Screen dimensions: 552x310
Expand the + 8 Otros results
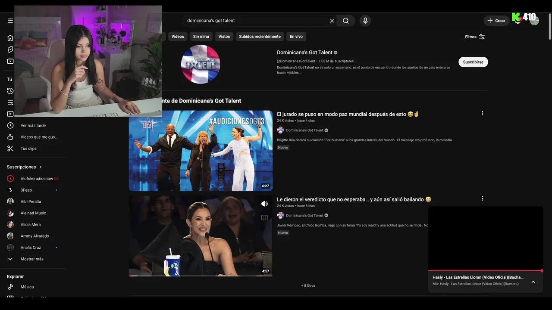tap(308, 285)
